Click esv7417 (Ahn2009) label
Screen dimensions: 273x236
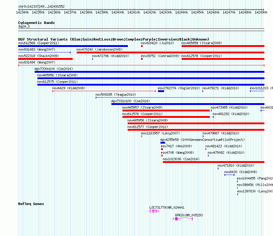click(176, 146)
